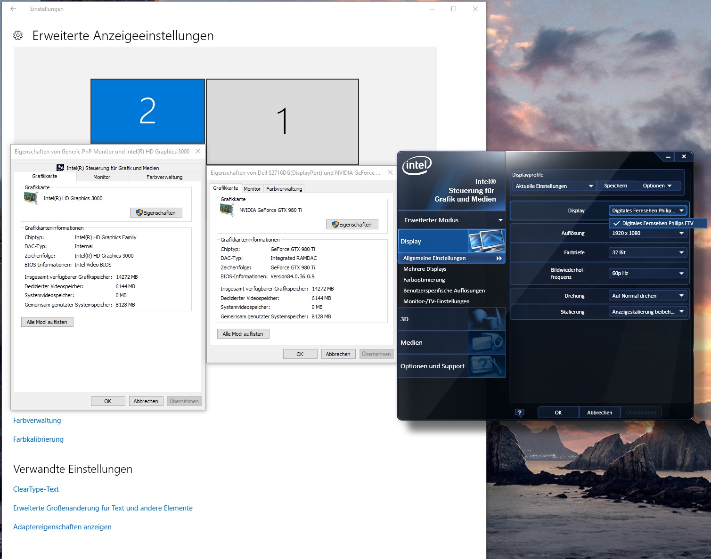Select monitor 2 thumbnail
This screenshot has height=559, width=711.
[x=147, y=111]
